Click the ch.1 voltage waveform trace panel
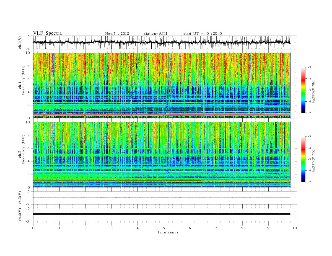332x256 pixels. coord(165,42)
